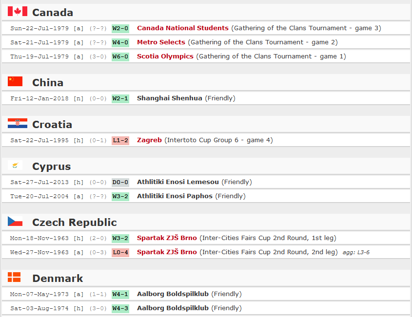Click the W2-0 result for Canada National Students

pyautogui.click(x=120, y=28)
